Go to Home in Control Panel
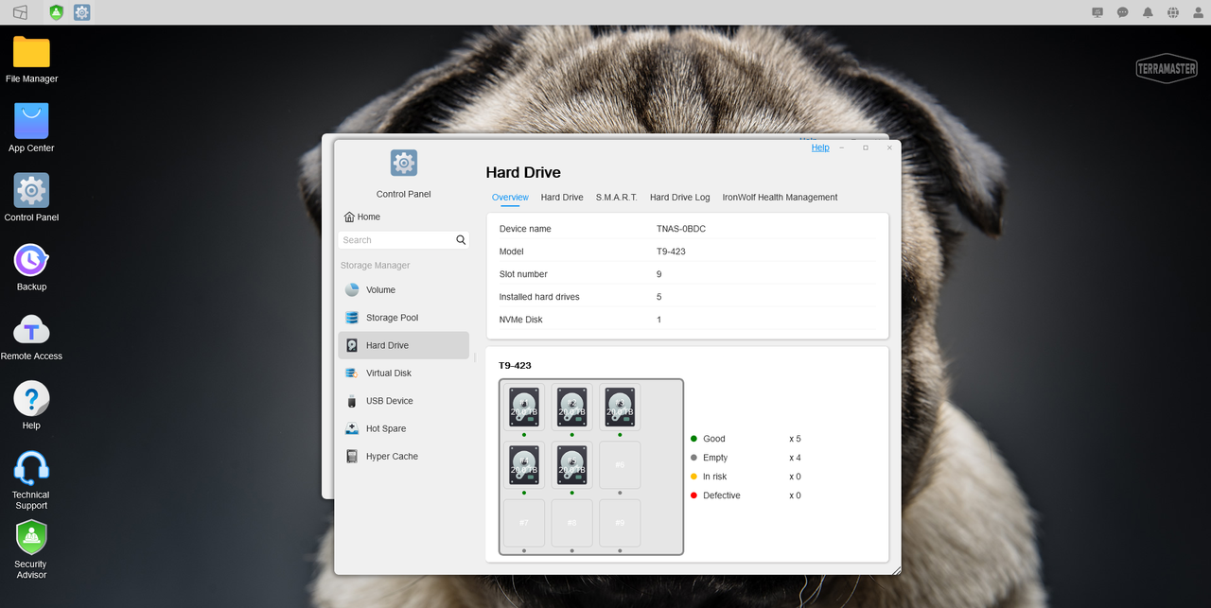The image size is (1211, 608). click(x=362, y=217)
